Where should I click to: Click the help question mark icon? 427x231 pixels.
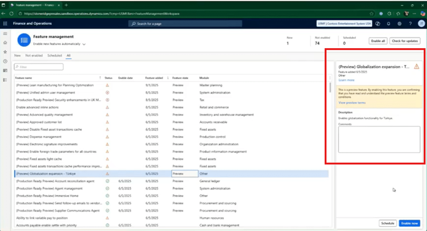tap(410, 23)
